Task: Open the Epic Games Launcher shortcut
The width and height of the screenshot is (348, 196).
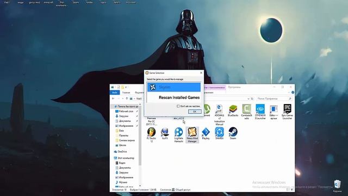Action: pos(287,112)
